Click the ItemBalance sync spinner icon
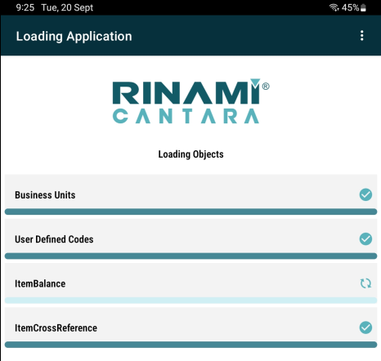381x361 pixels. [x=365, y=283]
